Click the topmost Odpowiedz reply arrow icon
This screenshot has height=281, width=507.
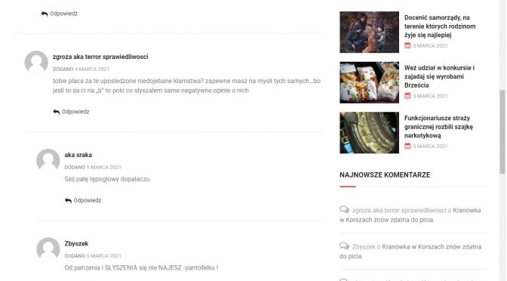[45, 14]
